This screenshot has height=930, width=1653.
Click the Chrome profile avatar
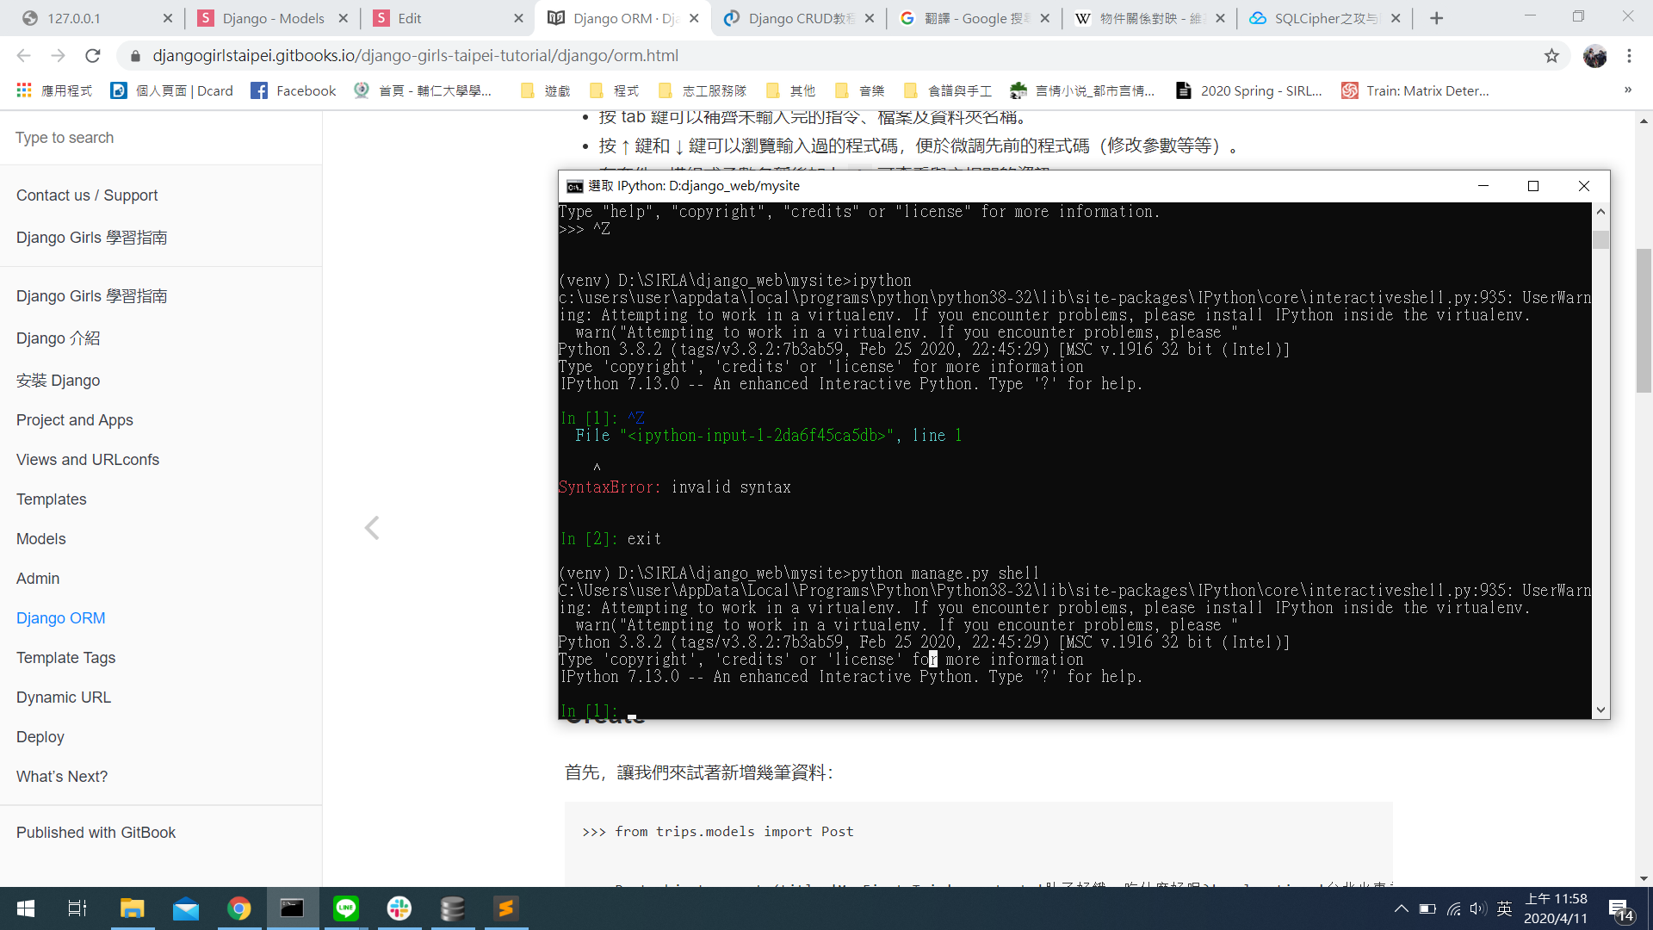pos(1594,56)
